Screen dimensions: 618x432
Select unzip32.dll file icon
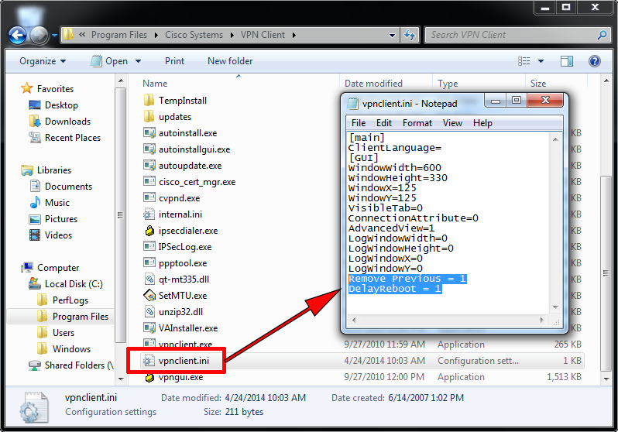(149, 312)
